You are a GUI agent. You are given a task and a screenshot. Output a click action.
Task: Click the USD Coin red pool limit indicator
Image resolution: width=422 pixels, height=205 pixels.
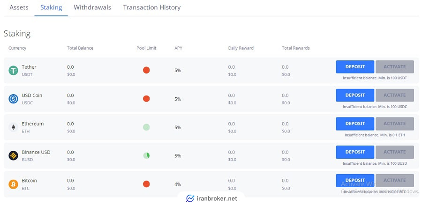[x=146, y=99]
